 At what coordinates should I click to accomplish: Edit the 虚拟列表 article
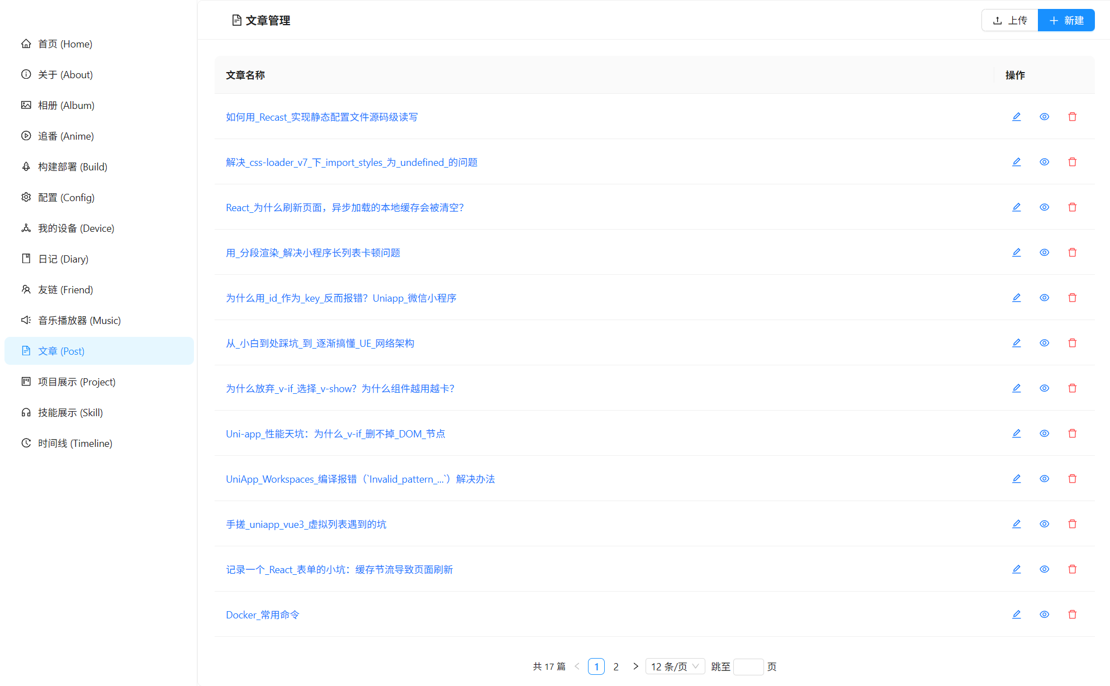[1016, 524]
